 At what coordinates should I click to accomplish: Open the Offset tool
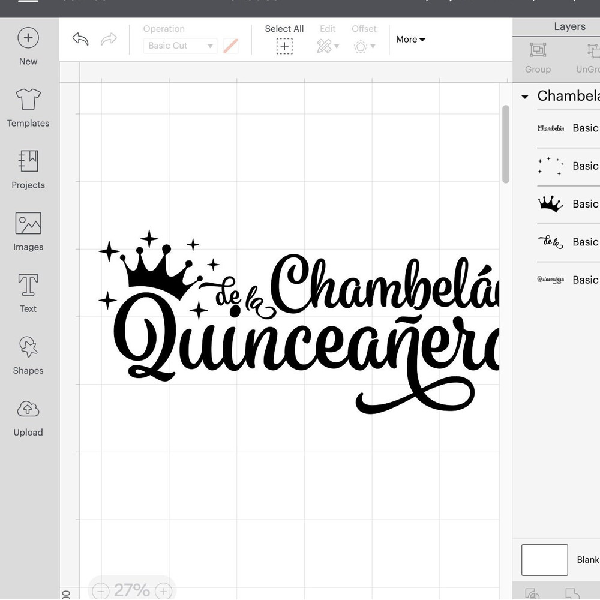coord(364,46)
